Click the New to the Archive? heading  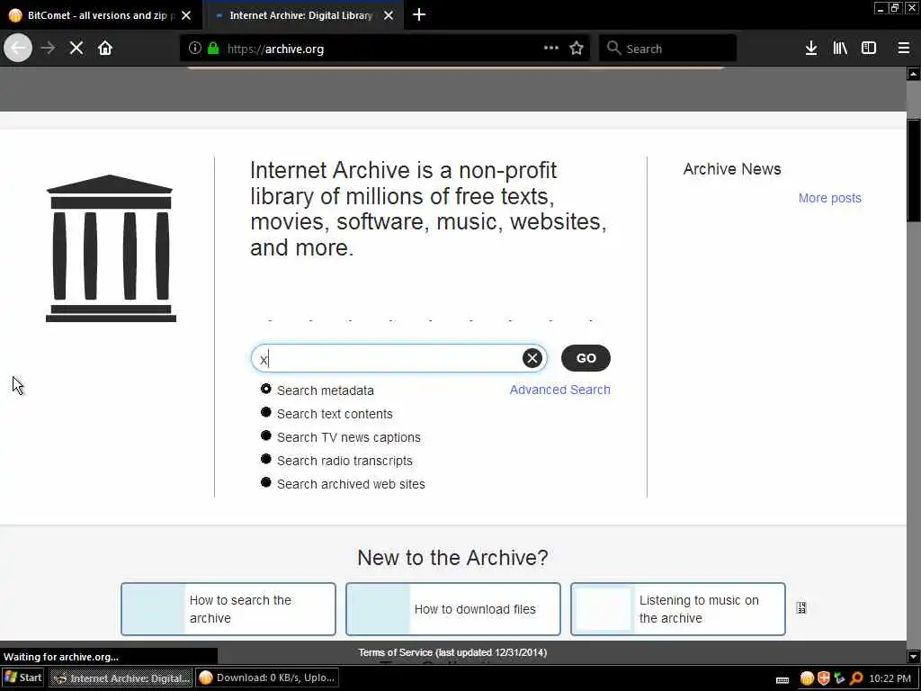click(452, 557)
